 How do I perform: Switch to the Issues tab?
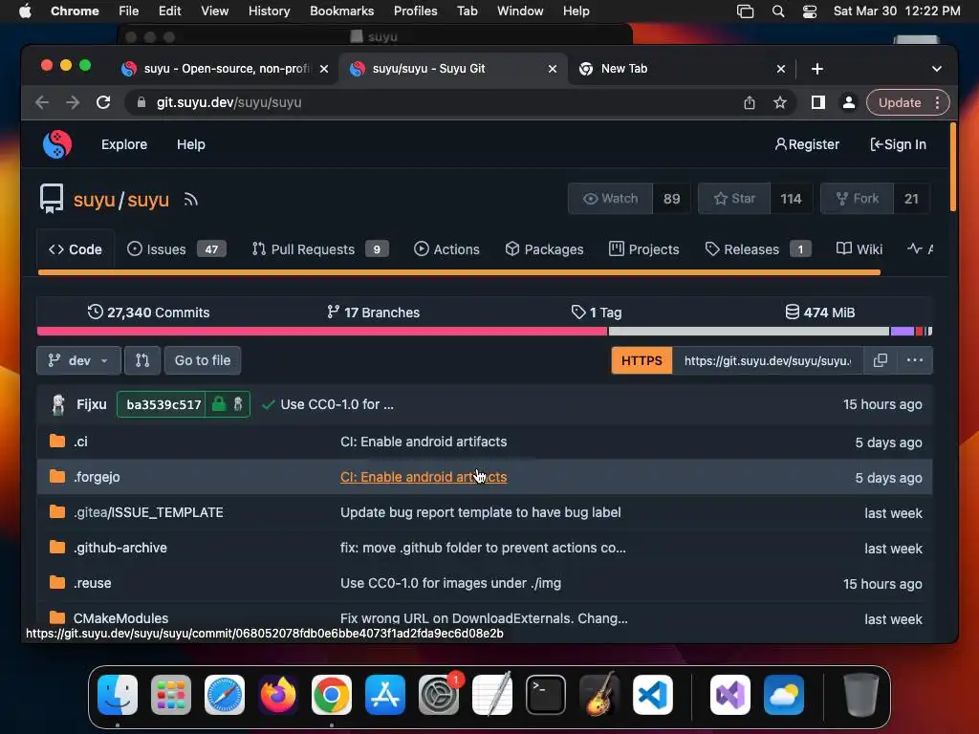pyautogui.click(x=177, y=249)
